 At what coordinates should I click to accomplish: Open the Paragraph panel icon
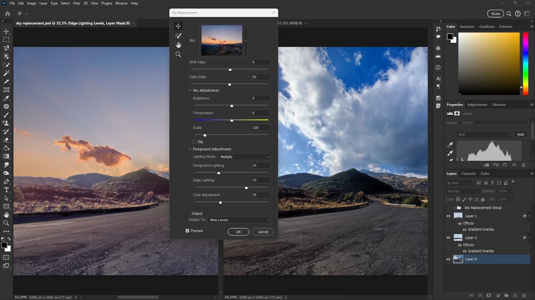[438, 87]
